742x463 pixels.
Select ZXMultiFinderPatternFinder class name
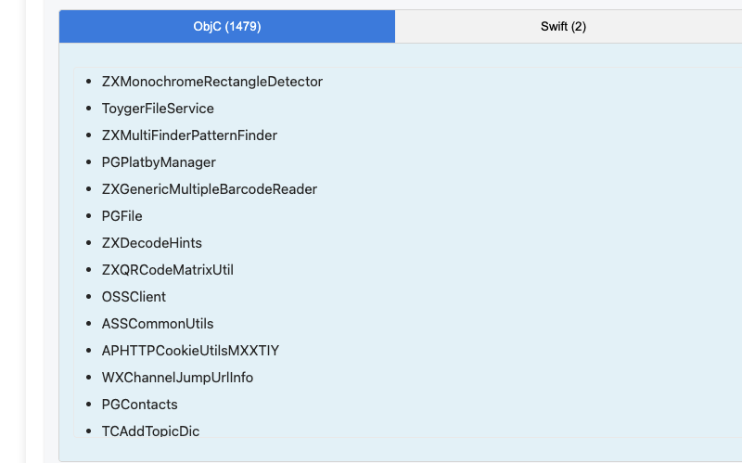189,135
